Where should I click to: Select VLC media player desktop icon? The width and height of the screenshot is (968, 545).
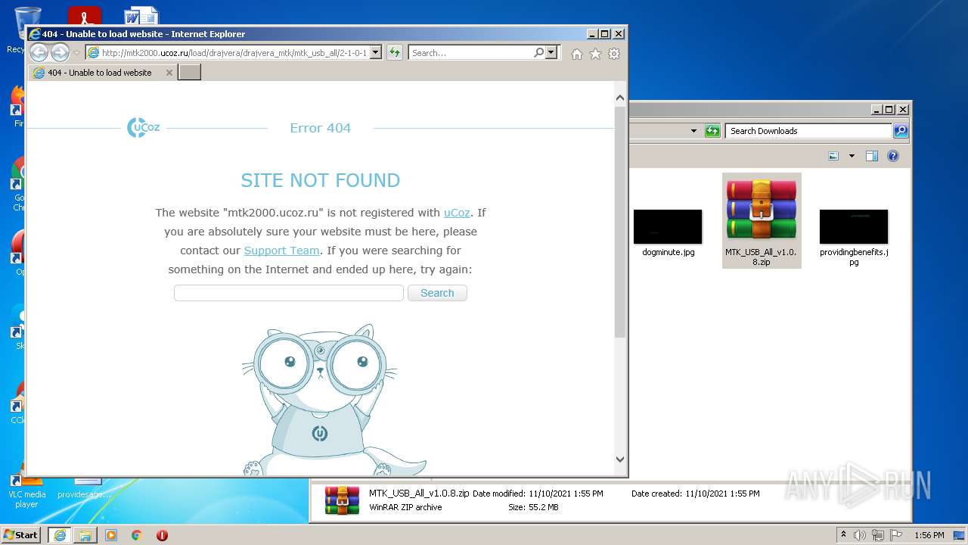26,490
